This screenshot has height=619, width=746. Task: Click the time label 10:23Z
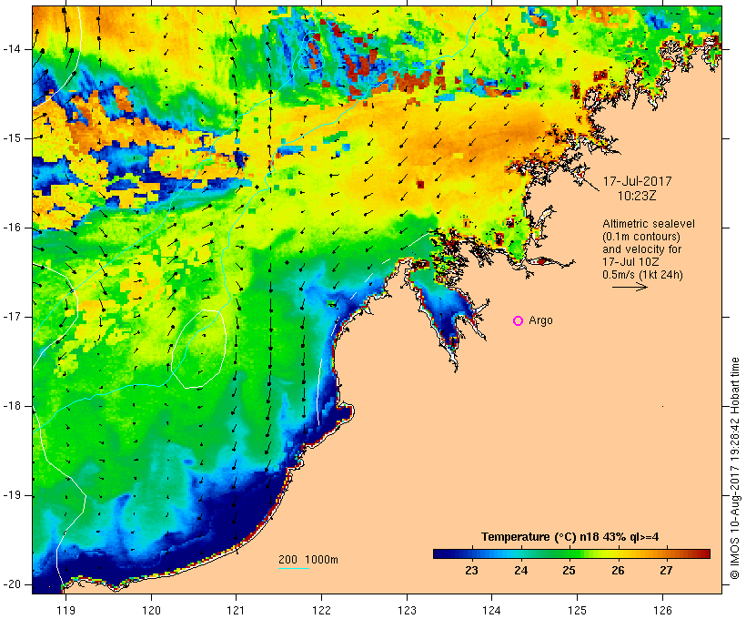click(637, 196)
